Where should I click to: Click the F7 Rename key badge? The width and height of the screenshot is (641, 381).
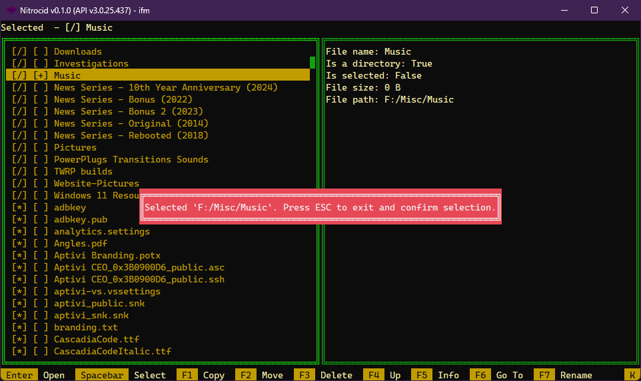[544, 375]
